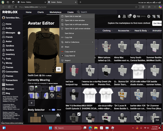Expand the Clothing category dropdown
The image size is (163, 131).
pos(108,31)
